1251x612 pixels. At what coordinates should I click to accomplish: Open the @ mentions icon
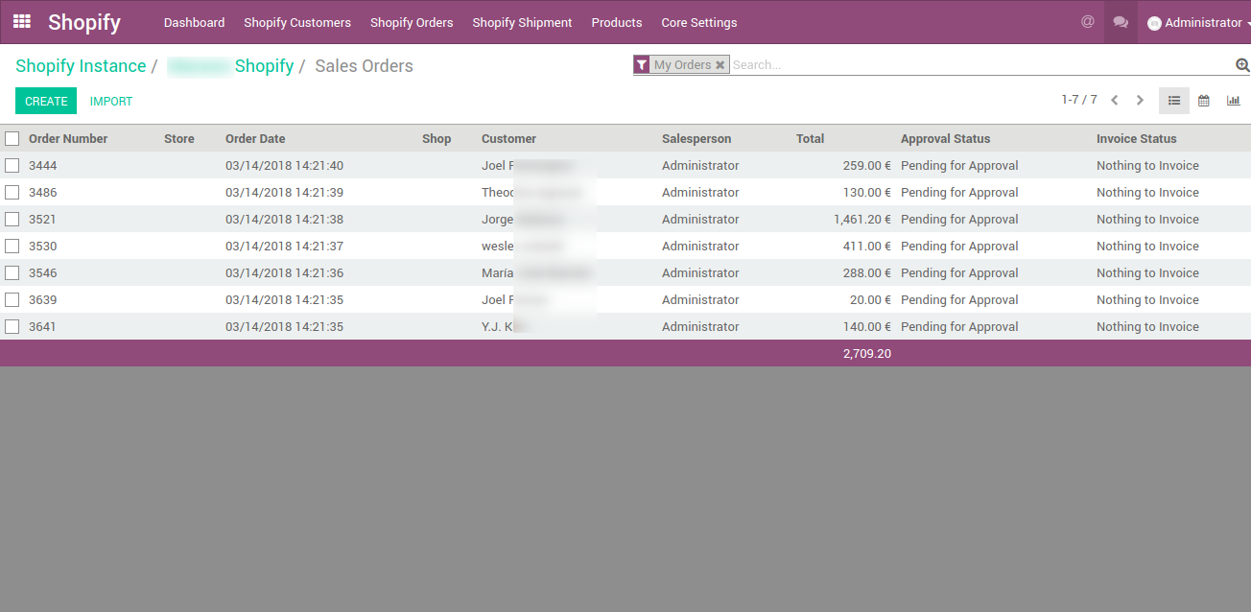[1087, 22]
